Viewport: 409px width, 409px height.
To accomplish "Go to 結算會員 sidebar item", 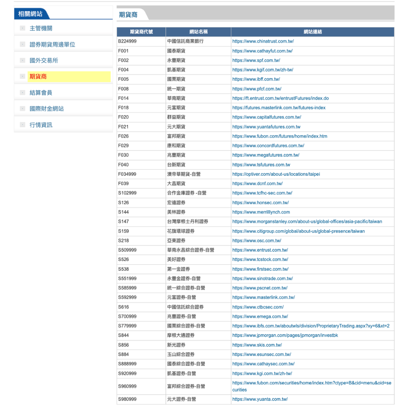I will click(x=41, y=93).
